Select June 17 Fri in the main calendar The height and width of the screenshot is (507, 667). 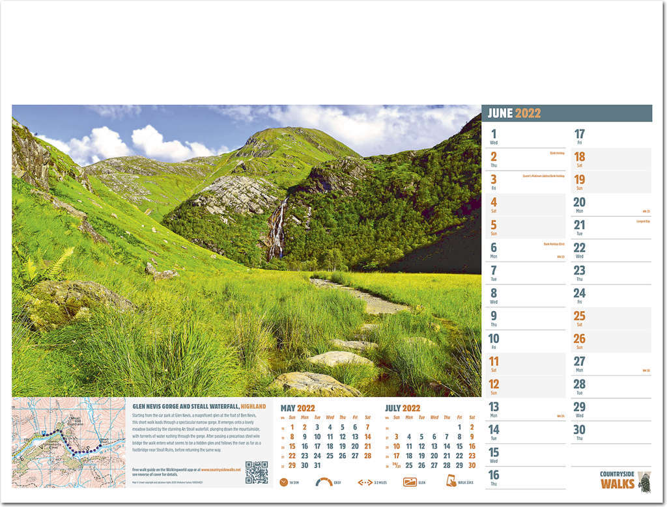click(x=611, y=137)
